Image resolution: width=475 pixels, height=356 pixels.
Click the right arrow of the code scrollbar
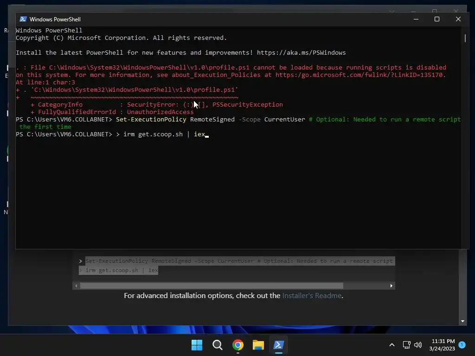point(391,286)
